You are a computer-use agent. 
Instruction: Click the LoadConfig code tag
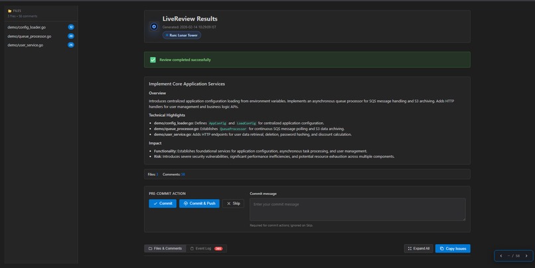246,123
